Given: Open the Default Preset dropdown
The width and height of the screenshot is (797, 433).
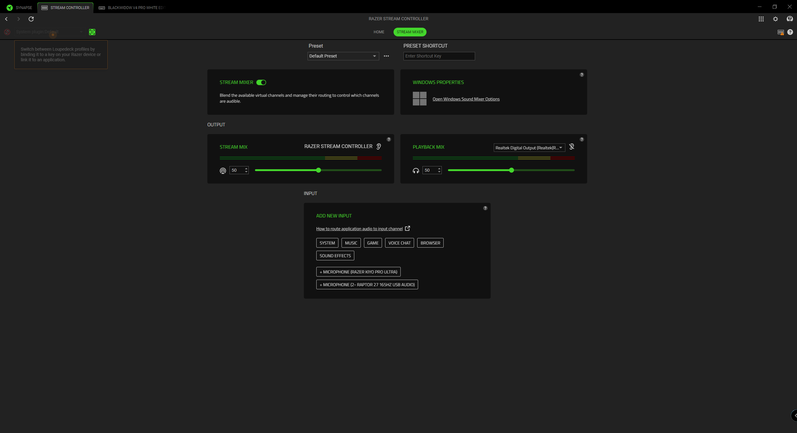Looking at the screenshot, I should 342,56.
